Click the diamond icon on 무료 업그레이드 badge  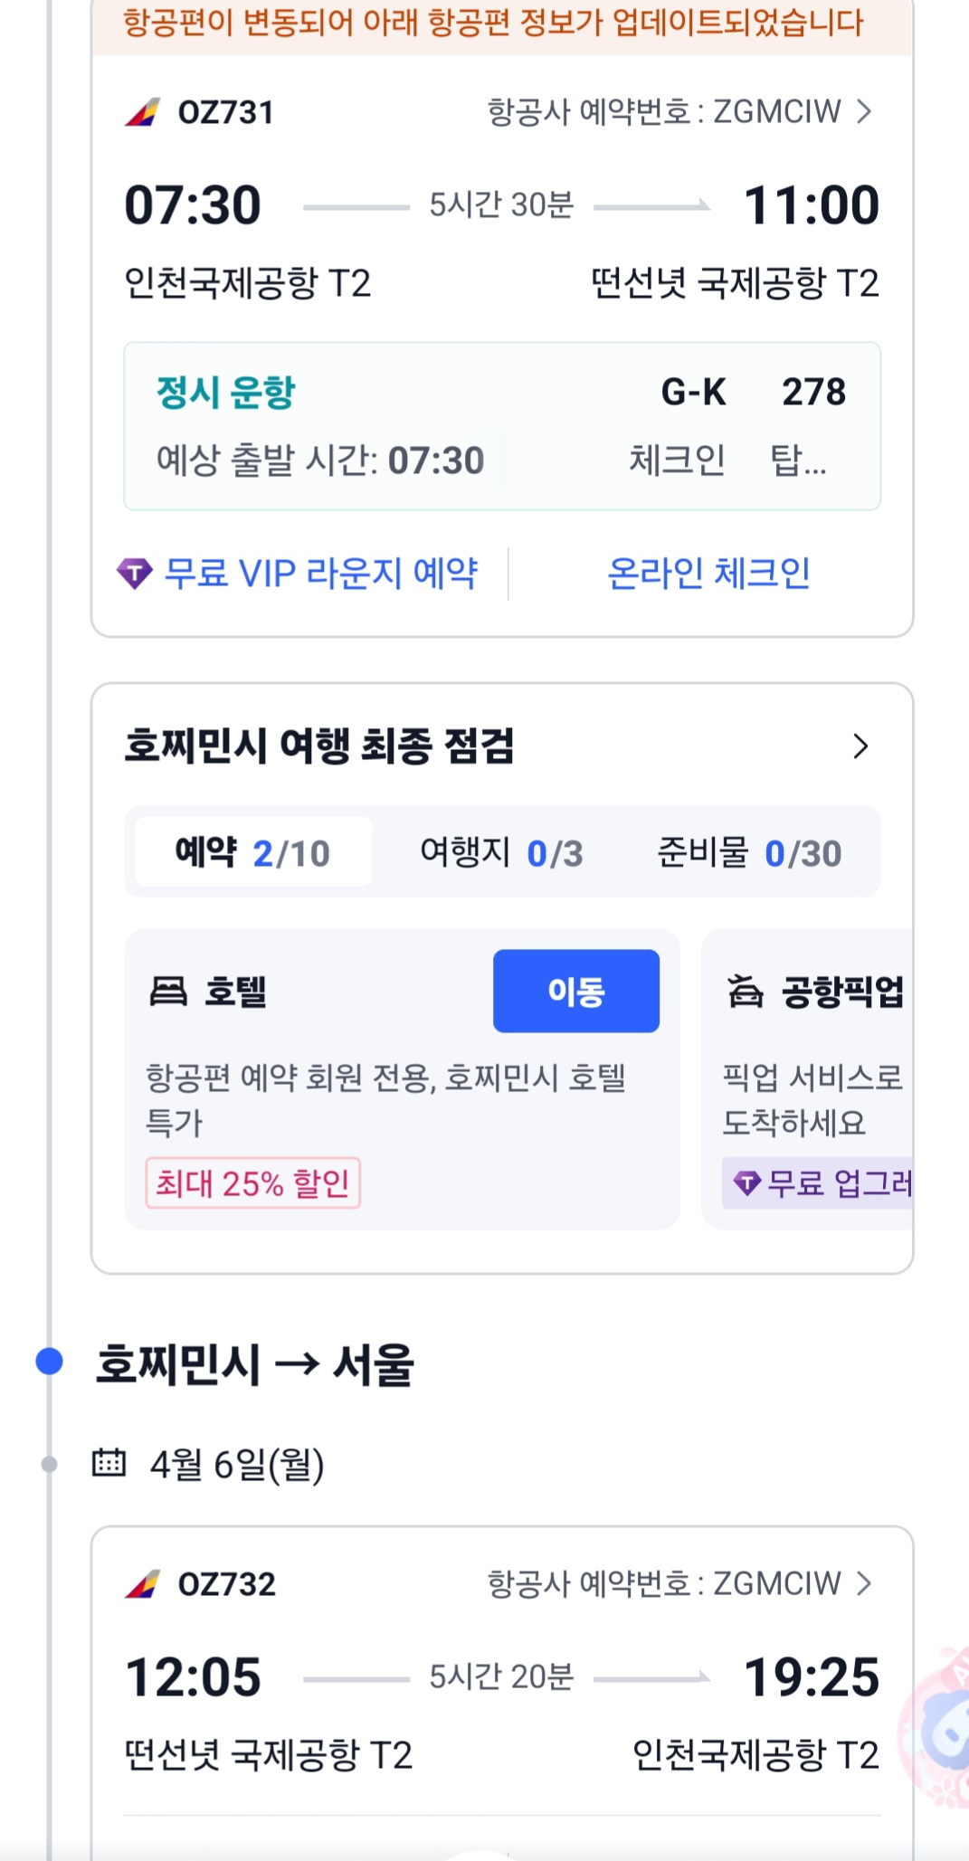click(x=746, y=1182)
